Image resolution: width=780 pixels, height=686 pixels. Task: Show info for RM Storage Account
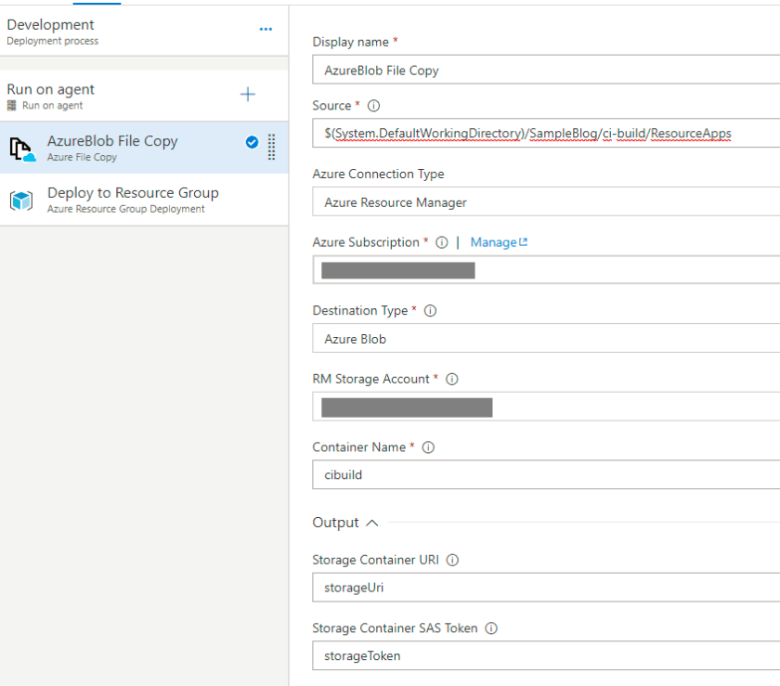coord(451,379)
